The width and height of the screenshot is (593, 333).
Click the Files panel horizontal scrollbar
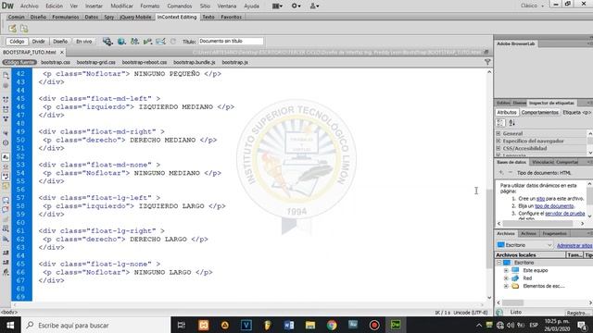[x=512, y=302]
